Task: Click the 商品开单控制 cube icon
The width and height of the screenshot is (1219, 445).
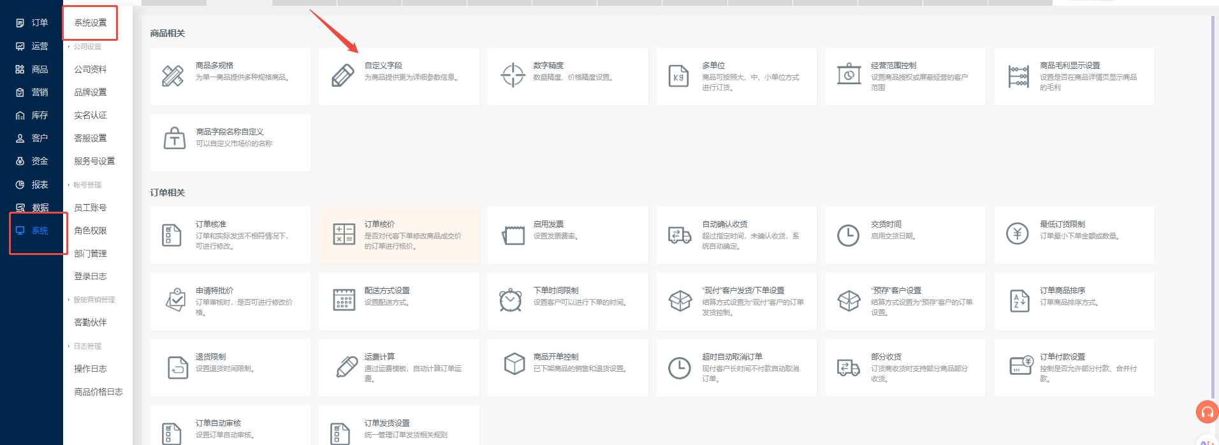Action: pyautogui.click(x=514, y=364)
